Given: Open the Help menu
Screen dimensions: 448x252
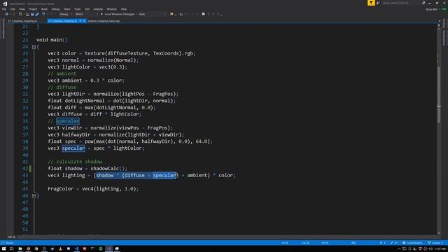Looking at the screenshot, I should tap(123, 9).
